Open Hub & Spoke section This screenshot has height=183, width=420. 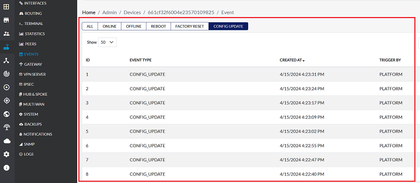[33, 94]
